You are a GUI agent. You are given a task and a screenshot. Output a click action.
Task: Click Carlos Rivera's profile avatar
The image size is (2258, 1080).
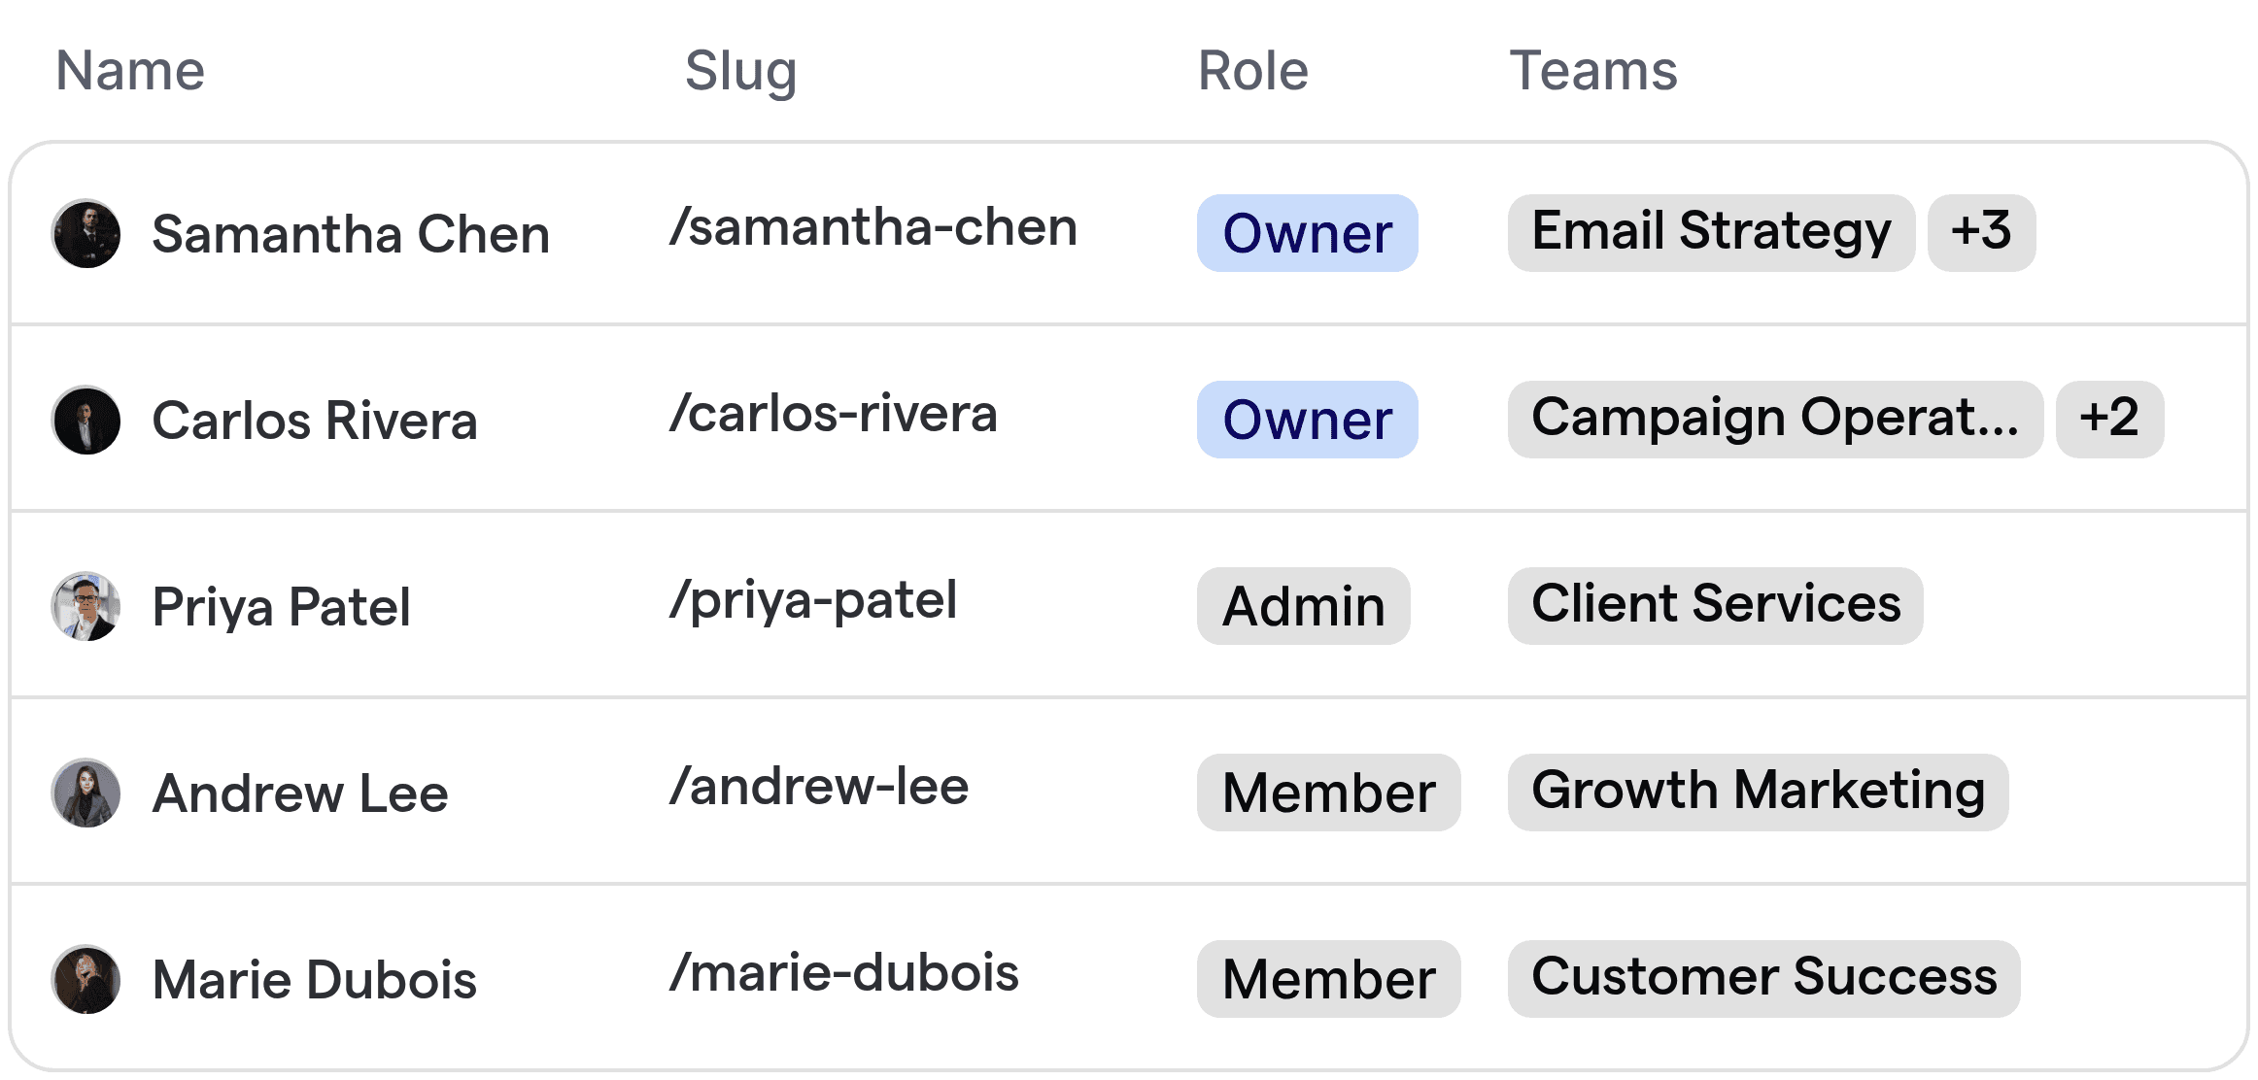tap(86, 420)
